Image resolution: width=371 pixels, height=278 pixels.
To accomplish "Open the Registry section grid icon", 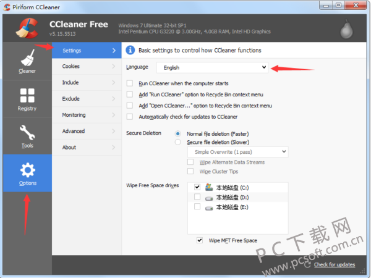I will 27,96.
